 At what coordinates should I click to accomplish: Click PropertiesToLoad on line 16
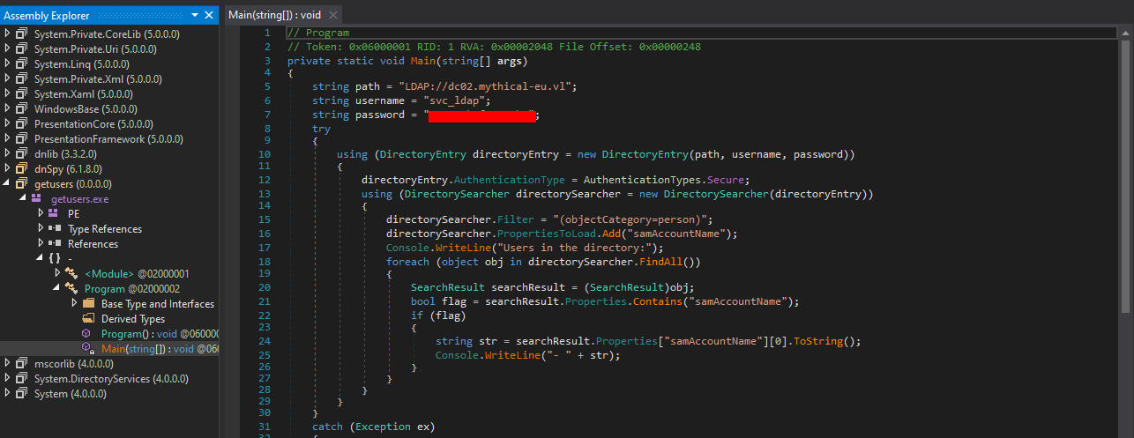pyautogui.click(x=547, y=234)
